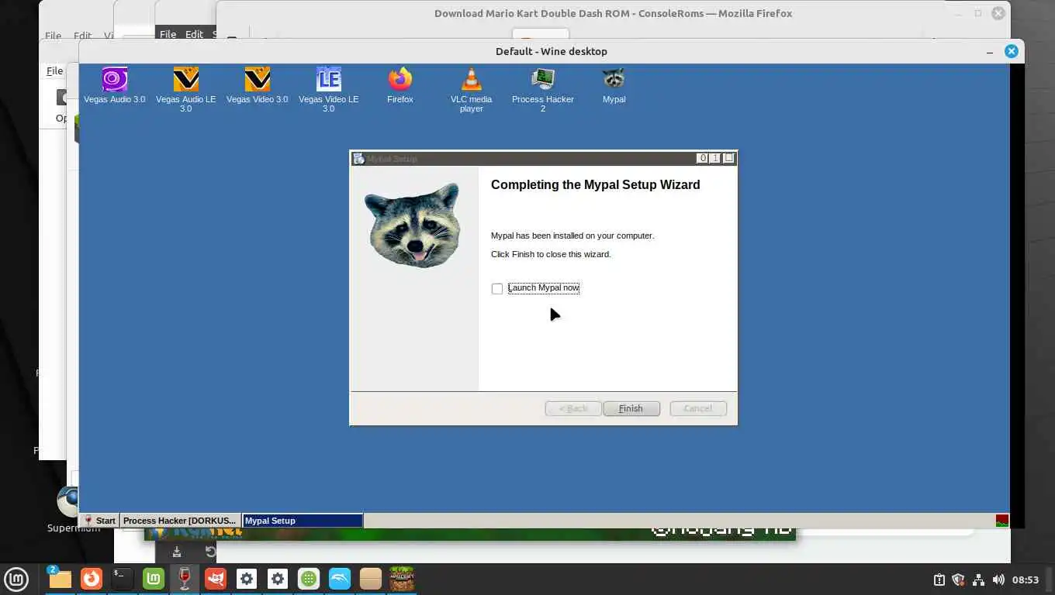Open the Vegas Audio 3.0 desktop icon

tap(114, 85)
